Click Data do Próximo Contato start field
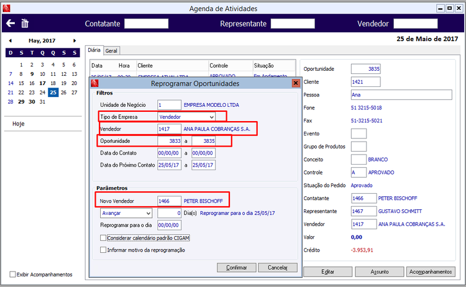The width and height of the screenshot is (466, 287). coord(169,165)
